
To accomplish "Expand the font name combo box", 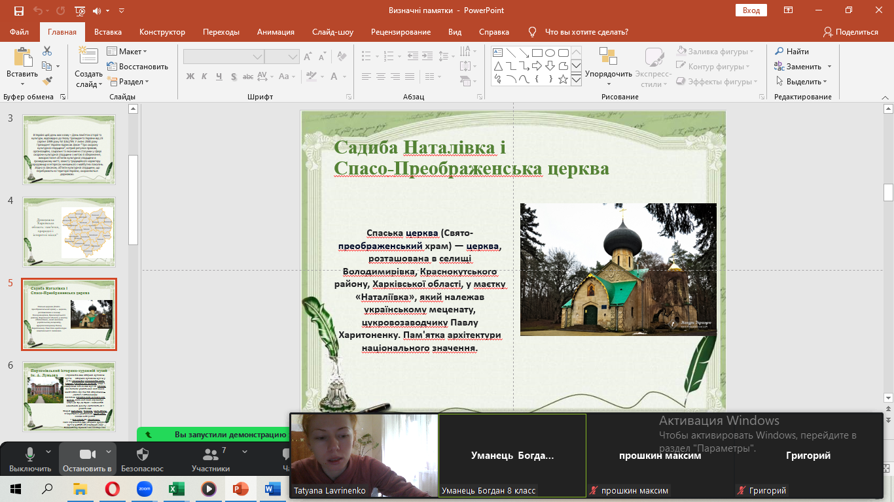I will click(258, 57).
